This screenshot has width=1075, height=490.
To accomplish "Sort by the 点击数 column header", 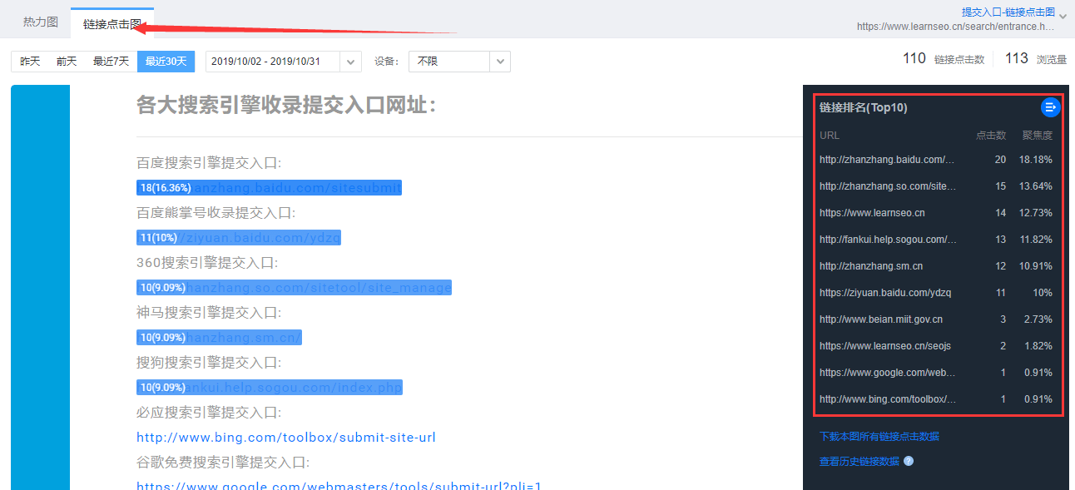I will (x=990, y=135).
